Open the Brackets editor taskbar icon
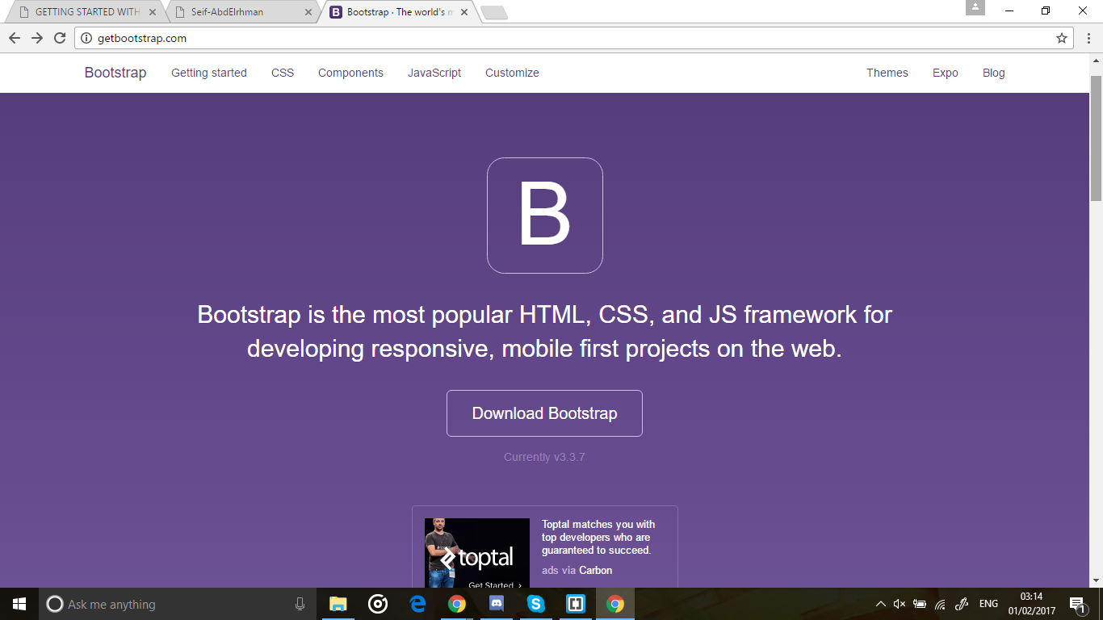The height and width of the screenshot is (620, 1103). (576, 604)
